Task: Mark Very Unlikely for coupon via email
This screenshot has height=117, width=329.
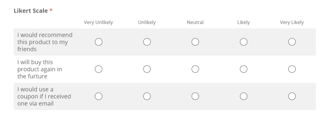Action: (99, 96)
